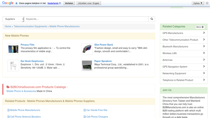
Task: Open the Paper Speakers thumbnail
Action: coord(87,66)
